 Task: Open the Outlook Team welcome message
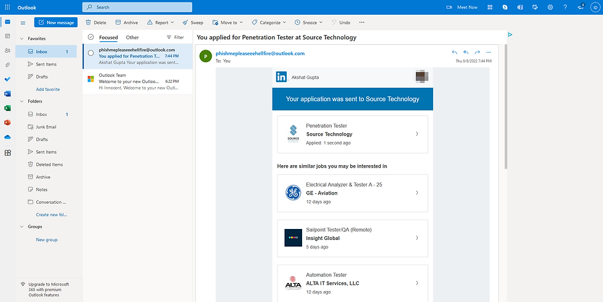[137, 82]
